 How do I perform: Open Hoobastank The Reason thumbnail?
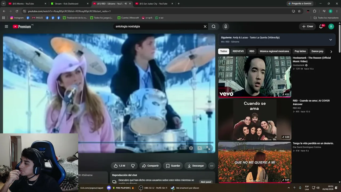click(255, 77)
